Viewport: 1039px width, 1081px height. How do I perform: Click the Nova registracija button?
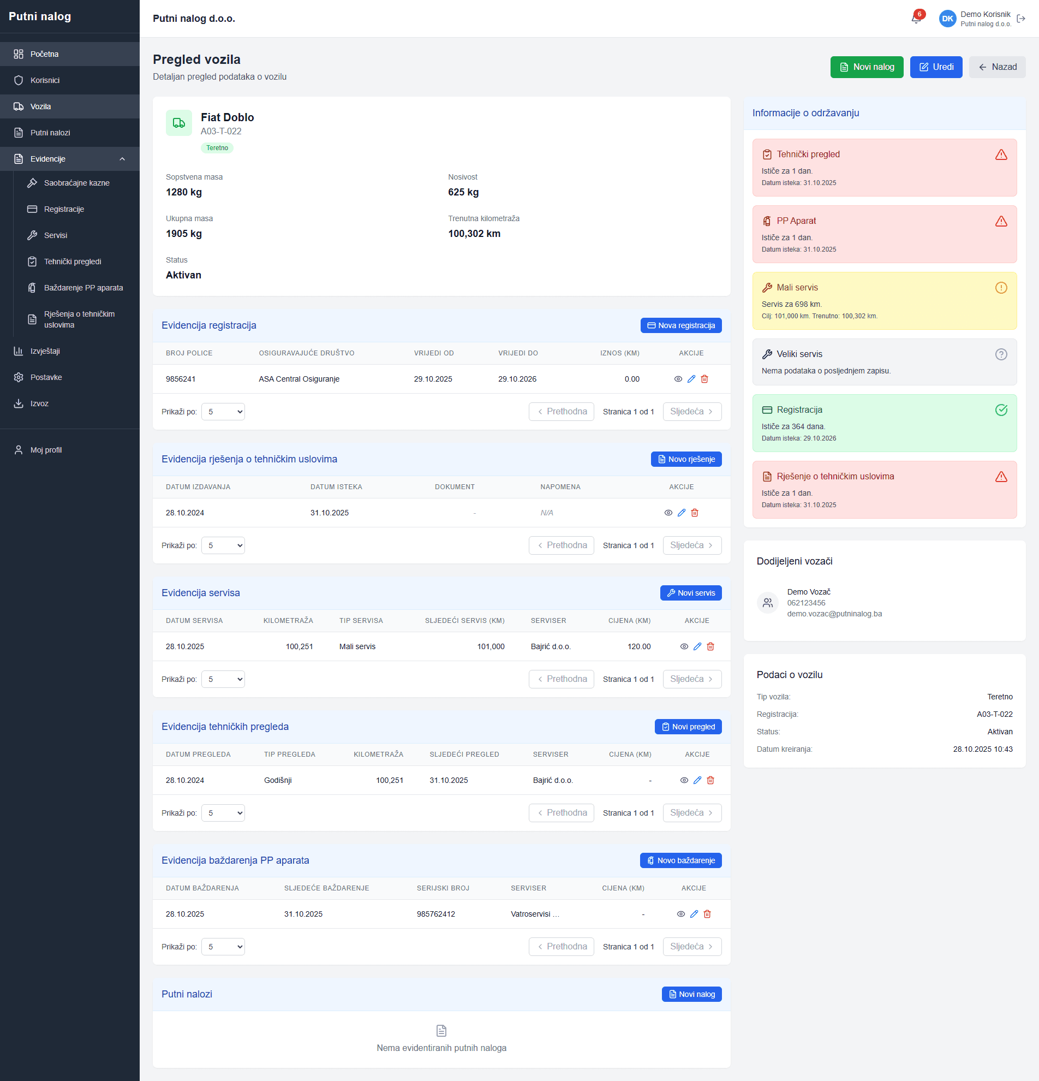(680, 325)
